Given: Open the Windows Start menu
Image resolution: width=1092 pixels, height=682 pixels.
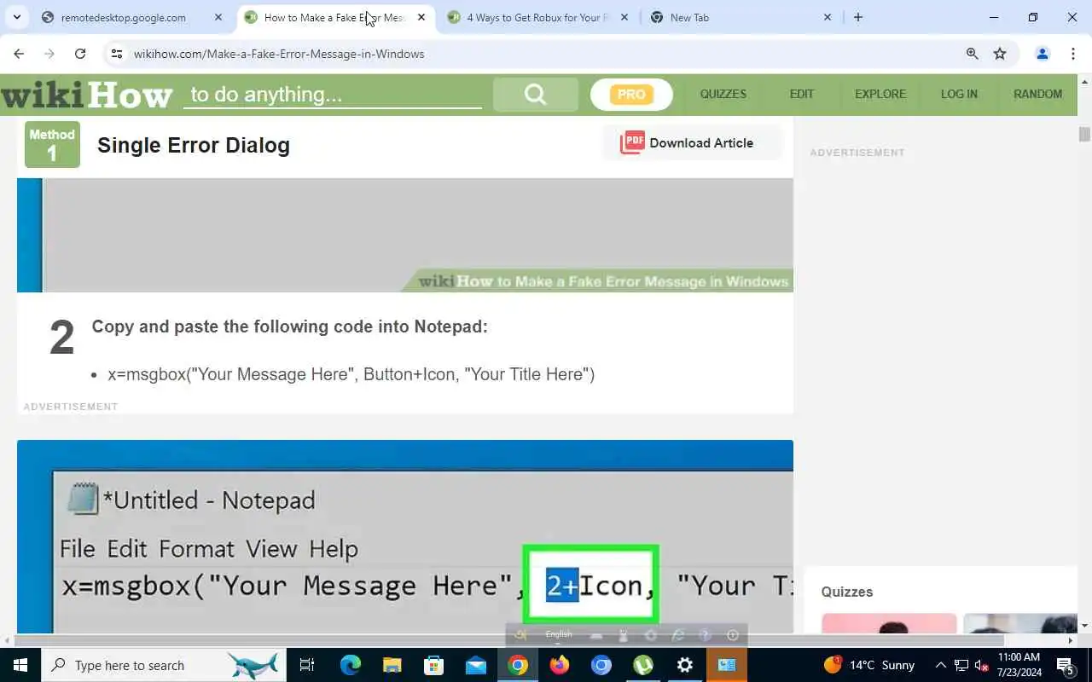Looking at the screenshot, I should click(x=20, y=665).
